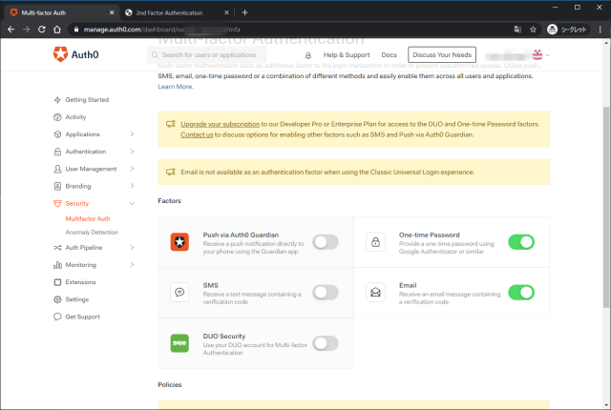The height and width of the screenshot is (410, 611).
Task: Click the Authentication padlock icon
Action: [x=57, y=152]
